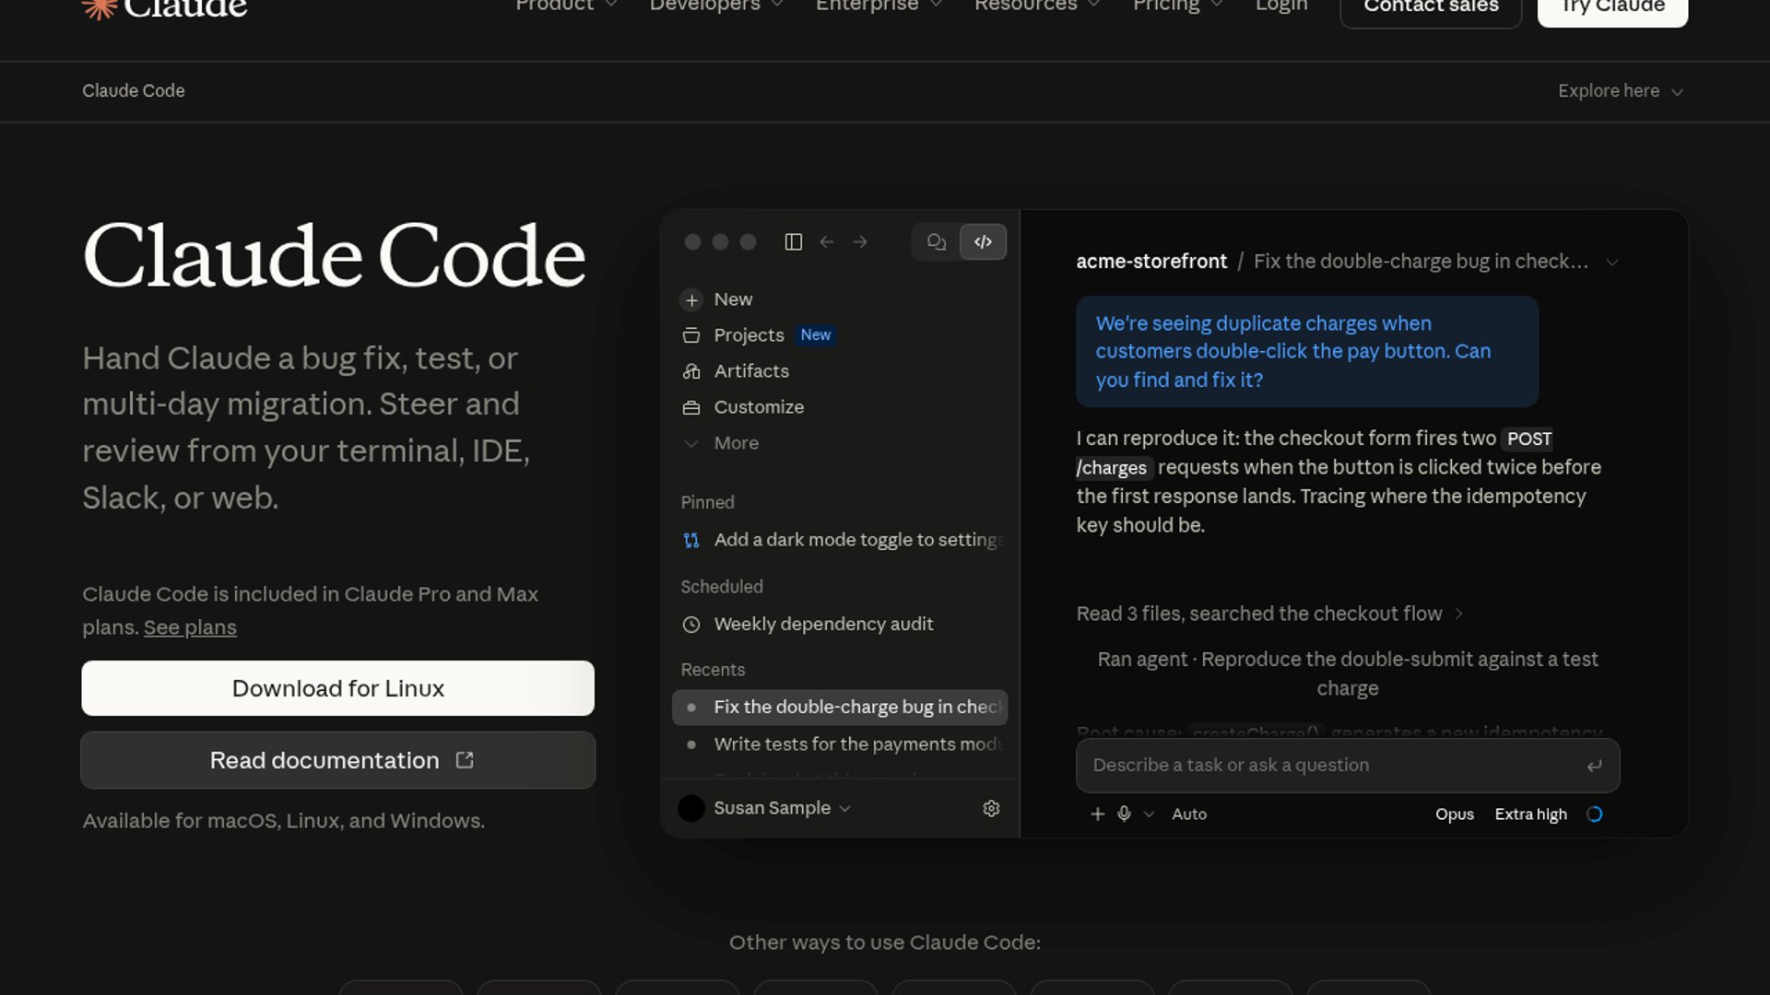Click the Auto mode selector

[x=1189, y=814]
